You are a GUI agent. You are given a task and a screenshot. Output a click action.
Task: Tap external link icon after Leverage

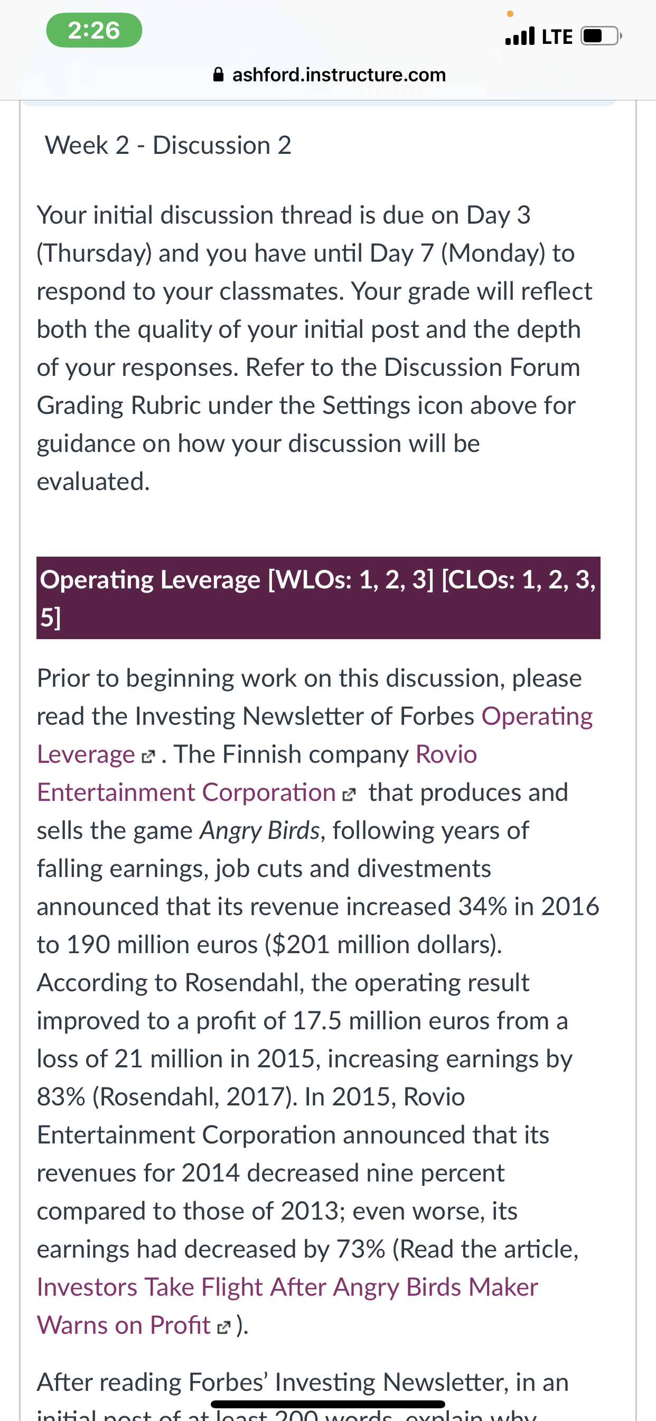(x=148, y=756)
